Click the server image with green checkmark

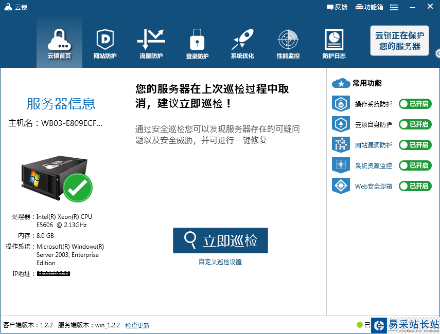57,179
